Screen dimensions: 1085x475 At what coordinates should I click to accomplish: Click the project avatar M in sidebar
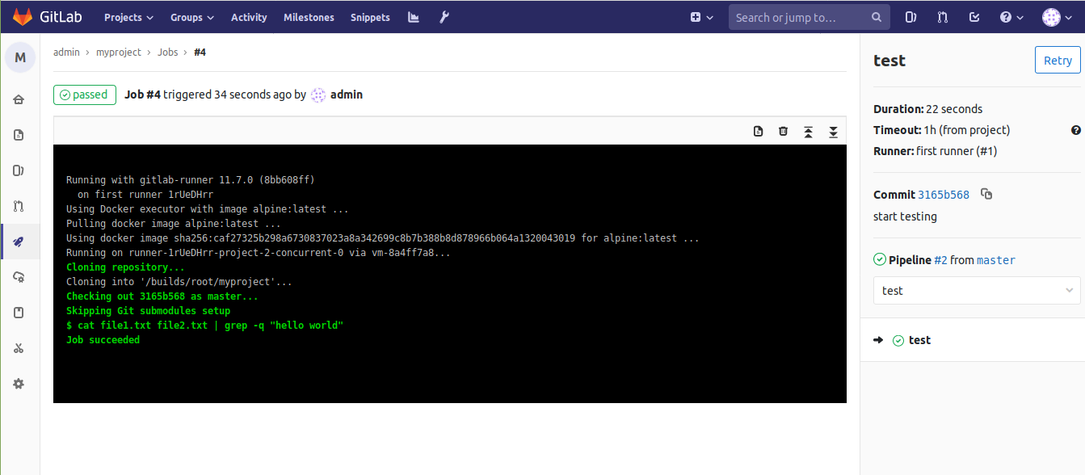click(20, 57)
